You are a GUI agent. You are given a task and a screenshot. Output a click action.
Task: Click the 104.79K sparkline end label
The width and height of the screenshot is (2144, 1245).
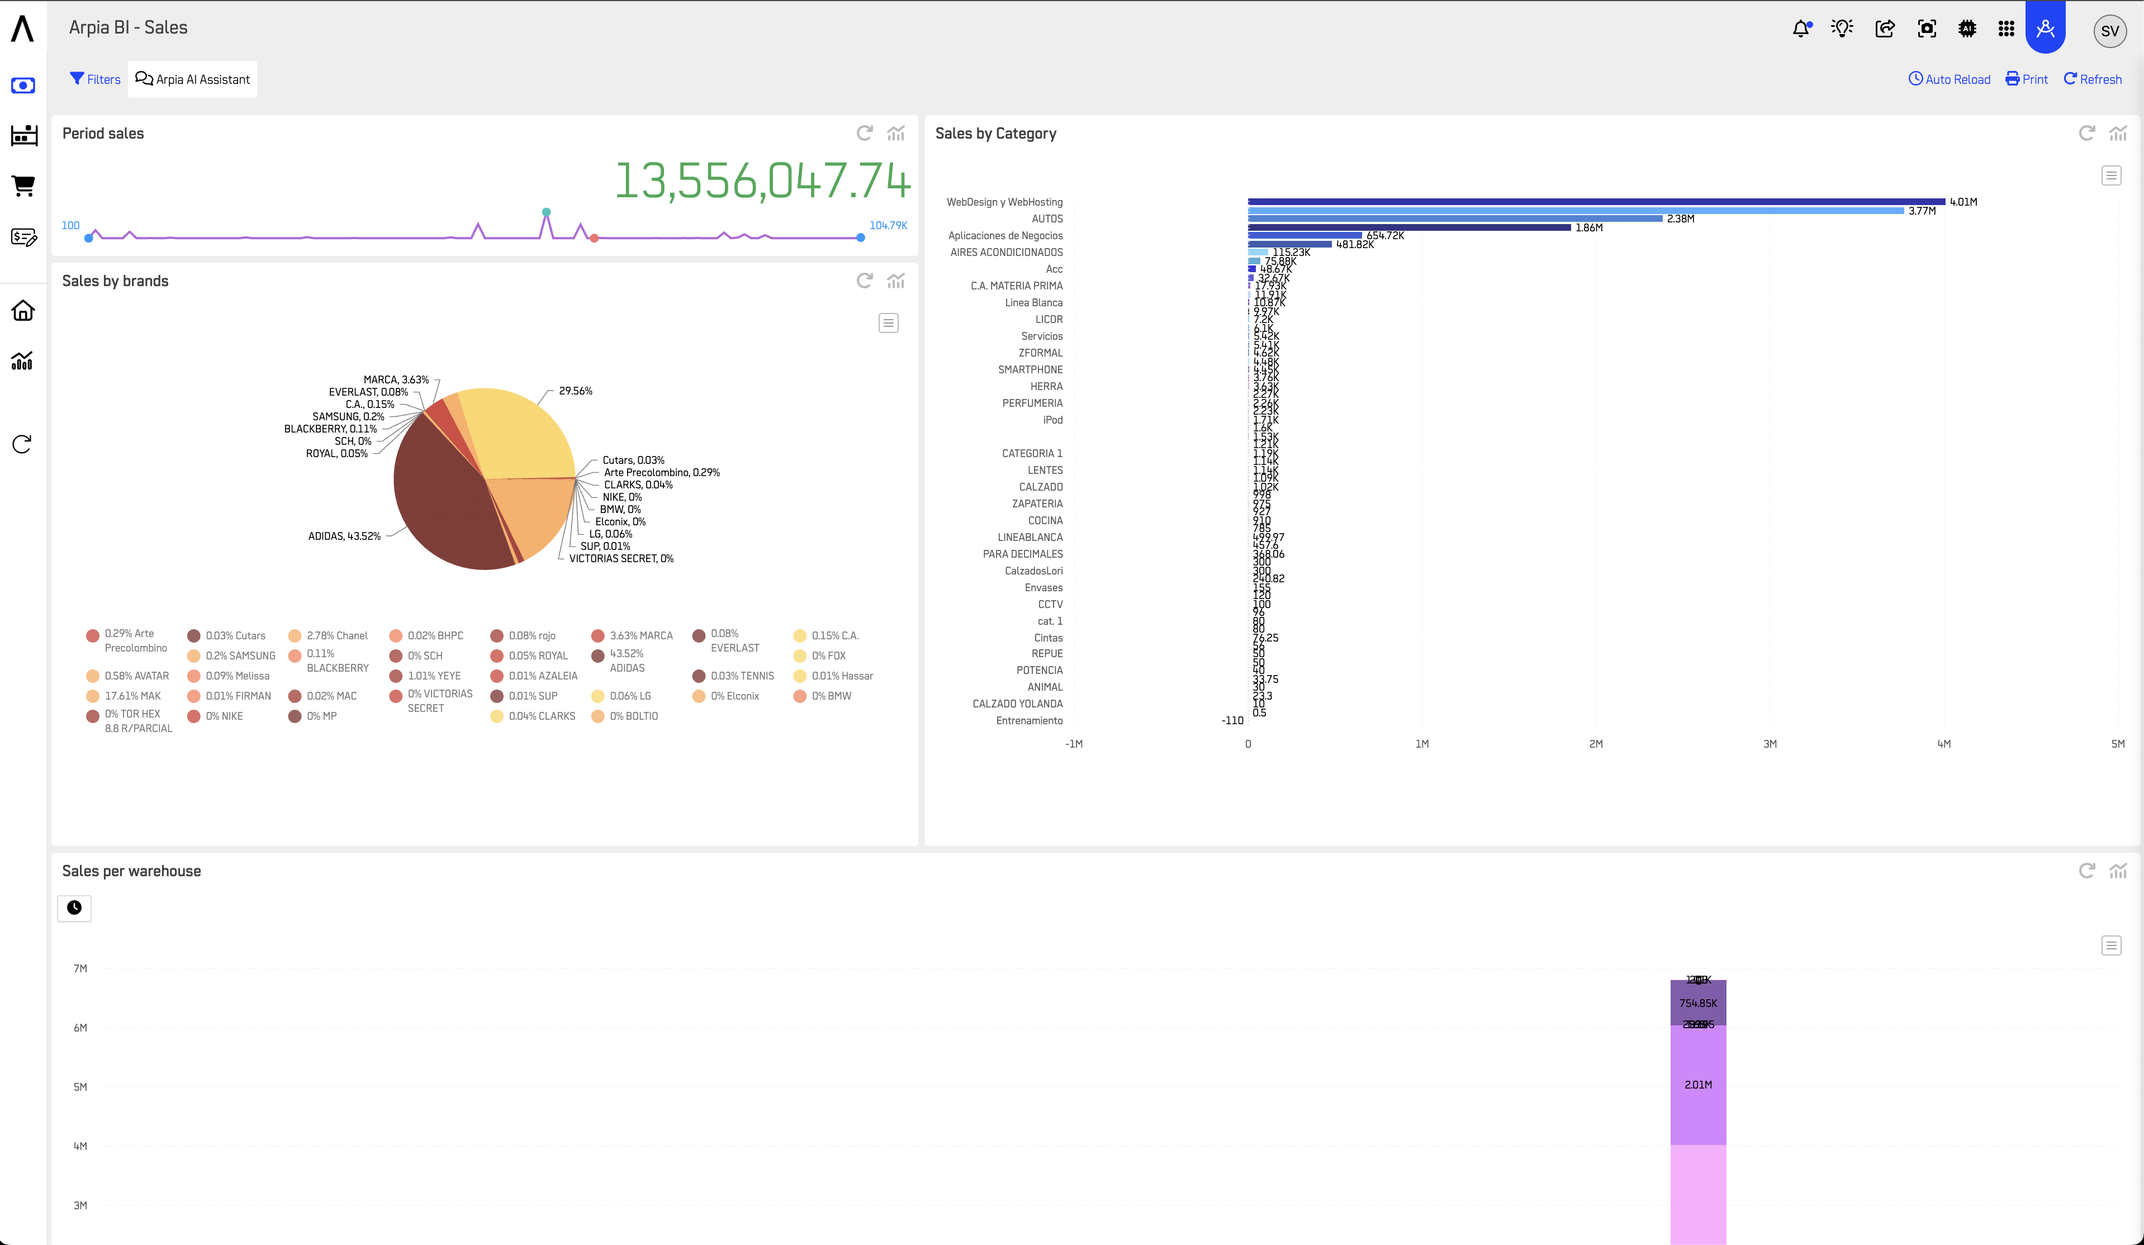pyautogui.click(x=888, y=225)
